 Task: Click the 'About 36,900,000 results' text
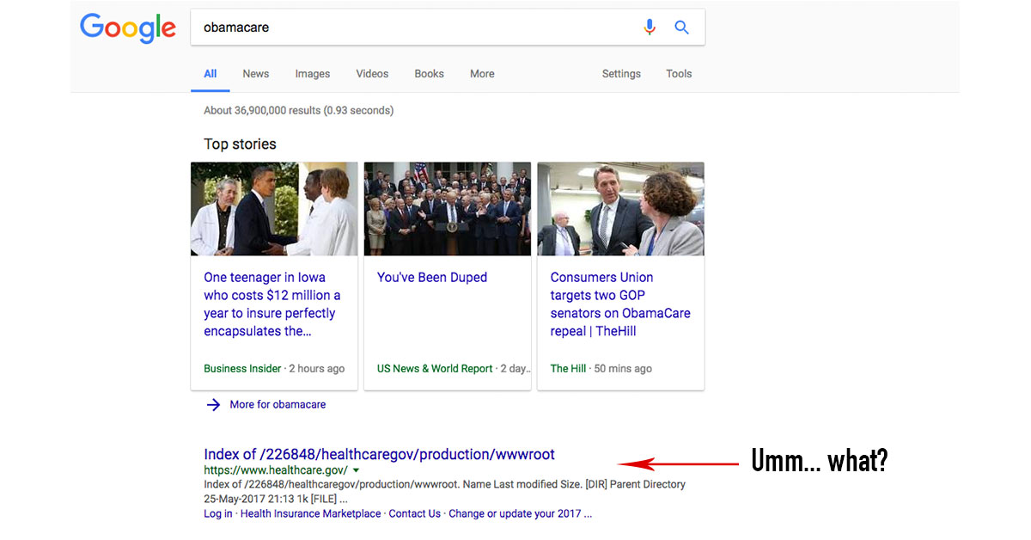[x=298, y=111]
